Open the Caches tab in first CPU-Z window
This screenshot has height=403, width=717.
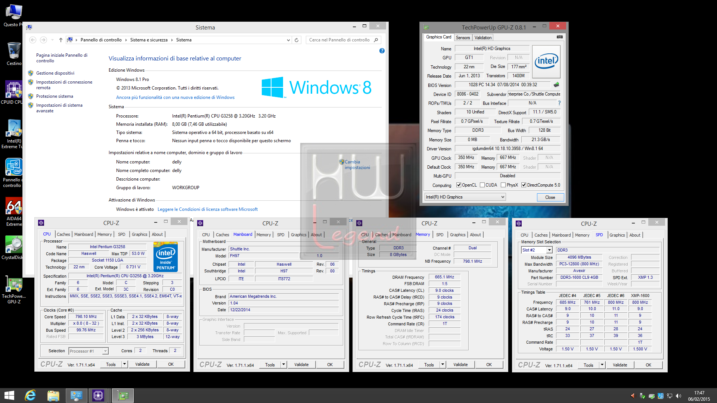(x=63, y=234)
